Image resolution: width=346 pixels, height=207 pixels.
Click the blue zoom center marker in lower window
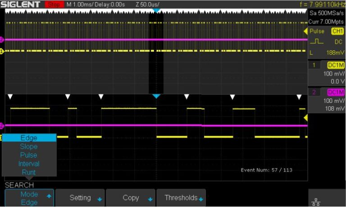point(156,97)
